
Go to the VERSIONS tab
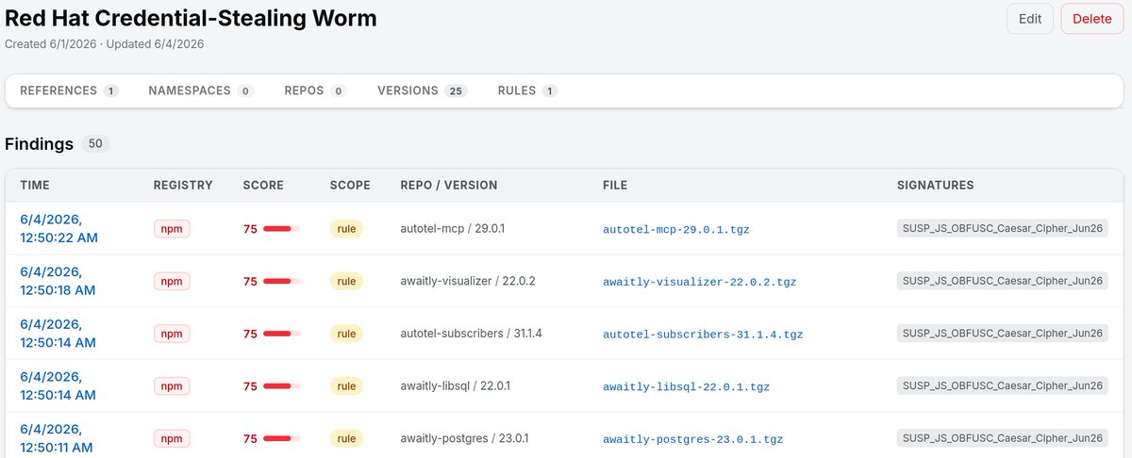click(x=423, y=90)
